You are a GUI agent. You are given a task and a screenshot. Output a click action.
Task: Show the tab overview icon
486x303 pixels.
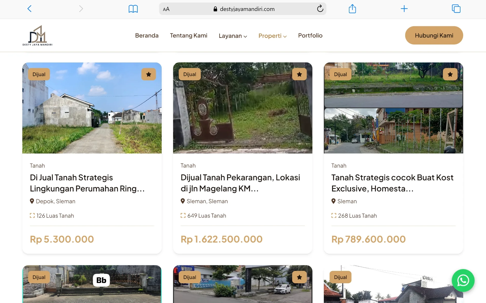tap(456, 9)
